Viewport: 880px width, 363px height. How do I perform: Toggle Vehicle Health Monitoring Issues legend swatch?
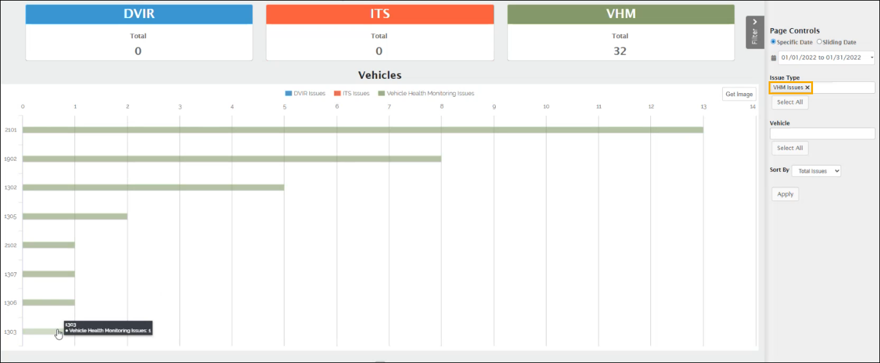click(x=382, y=94)
